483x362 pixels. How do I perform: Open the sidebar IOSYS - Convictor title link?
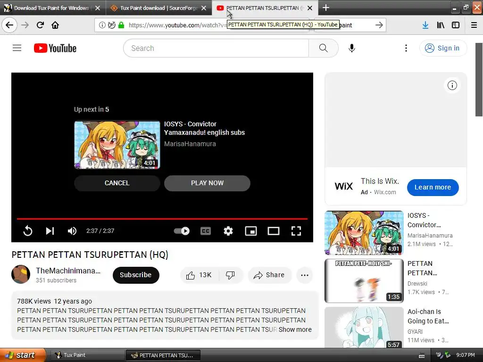click(x=424, y=220)
